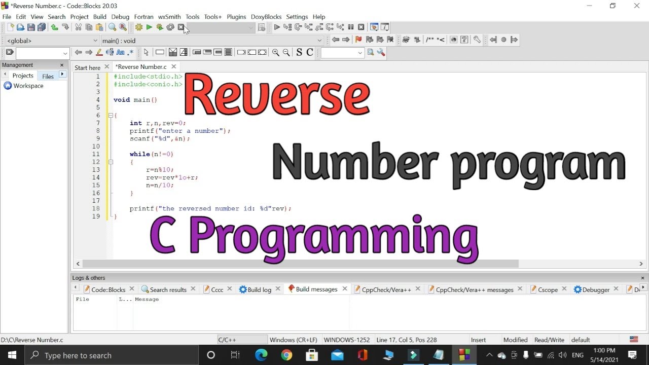Switch to the Debugger tab

tap(596, 289)
